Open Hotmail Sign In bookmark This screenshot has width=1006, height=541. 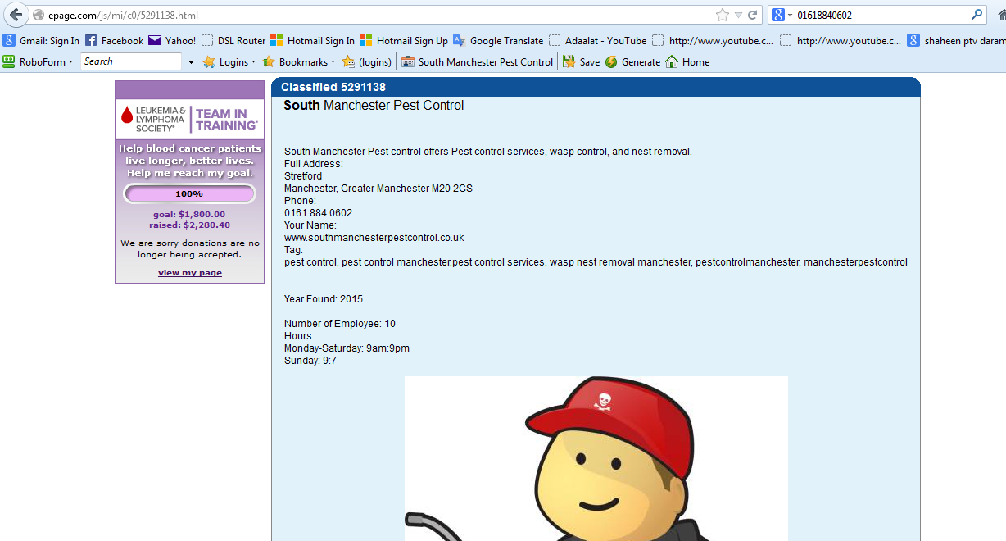313,40
